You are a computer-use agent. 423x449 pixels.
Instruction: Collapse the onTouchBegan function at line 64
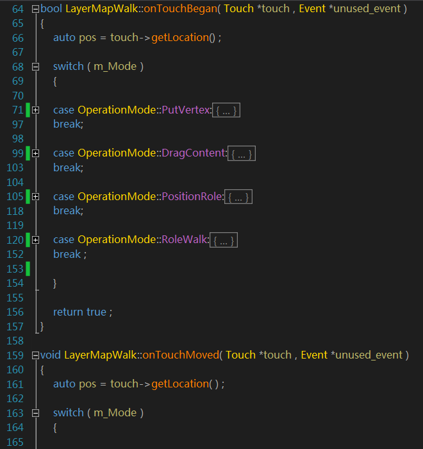point(35,10)
